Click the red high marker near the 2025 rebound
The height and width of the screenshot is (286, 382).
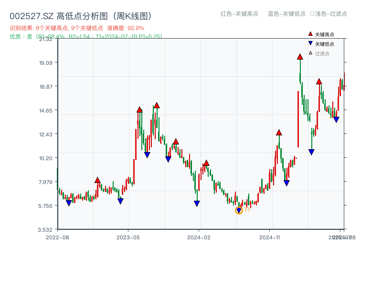click(319, 82)
